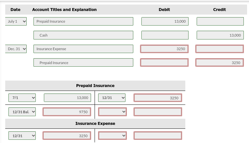Click the Prepaid Insurance account field on July 1 row

click(83, 21)
